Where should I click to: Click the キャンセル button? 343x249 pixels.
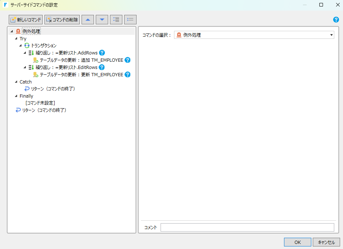[x=326, y=242]
